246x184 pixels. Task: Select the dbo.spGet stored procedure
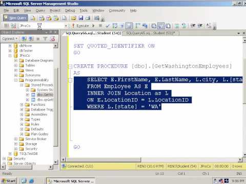point(45,100)
